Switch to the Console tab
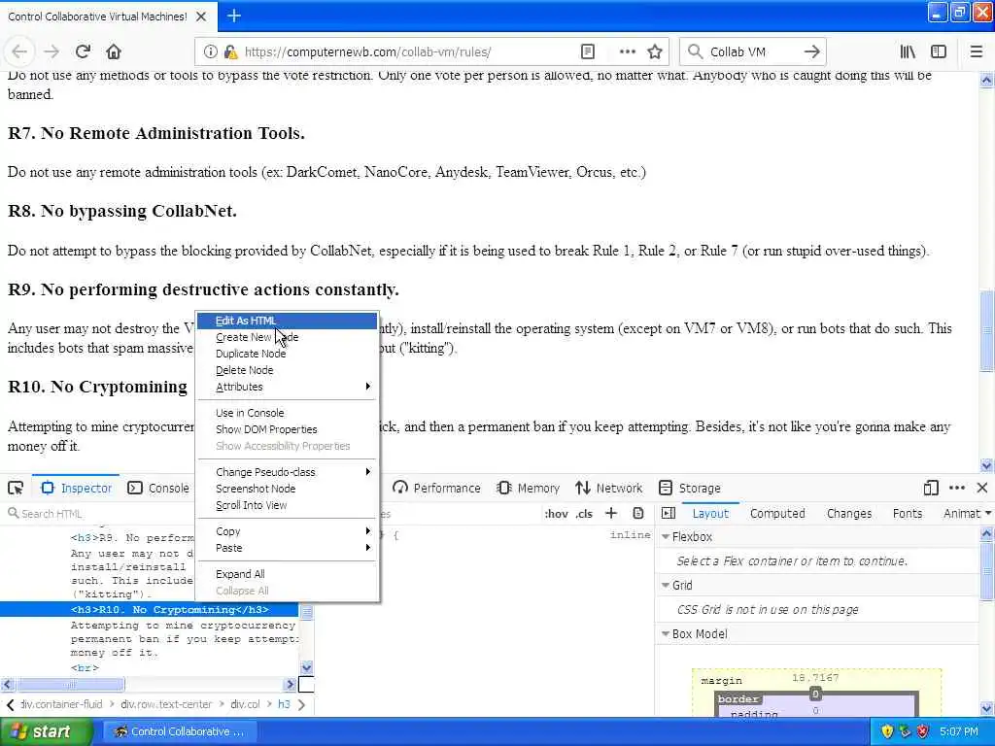Screen dimensions: 995x746 (158, 488)
